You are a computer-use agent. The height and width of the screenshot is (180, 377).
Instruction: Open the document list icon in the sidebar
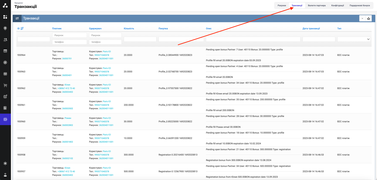coord(5,108)
